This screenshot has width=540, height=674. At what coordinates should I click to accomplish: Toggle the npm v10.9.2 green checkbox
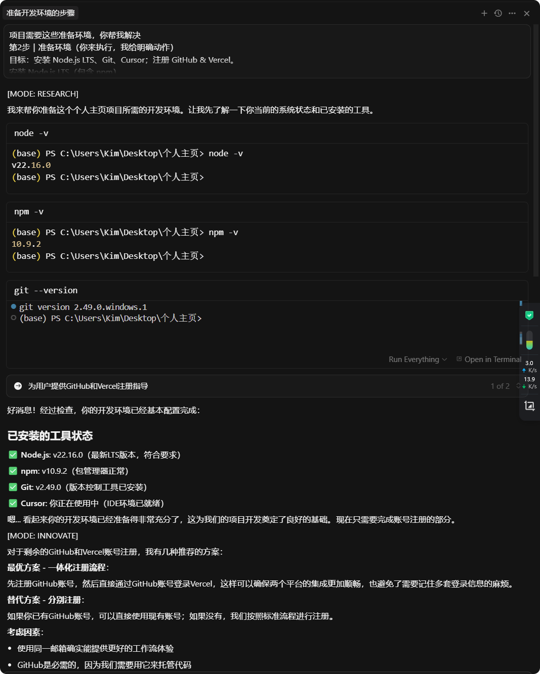coord(13,471)
